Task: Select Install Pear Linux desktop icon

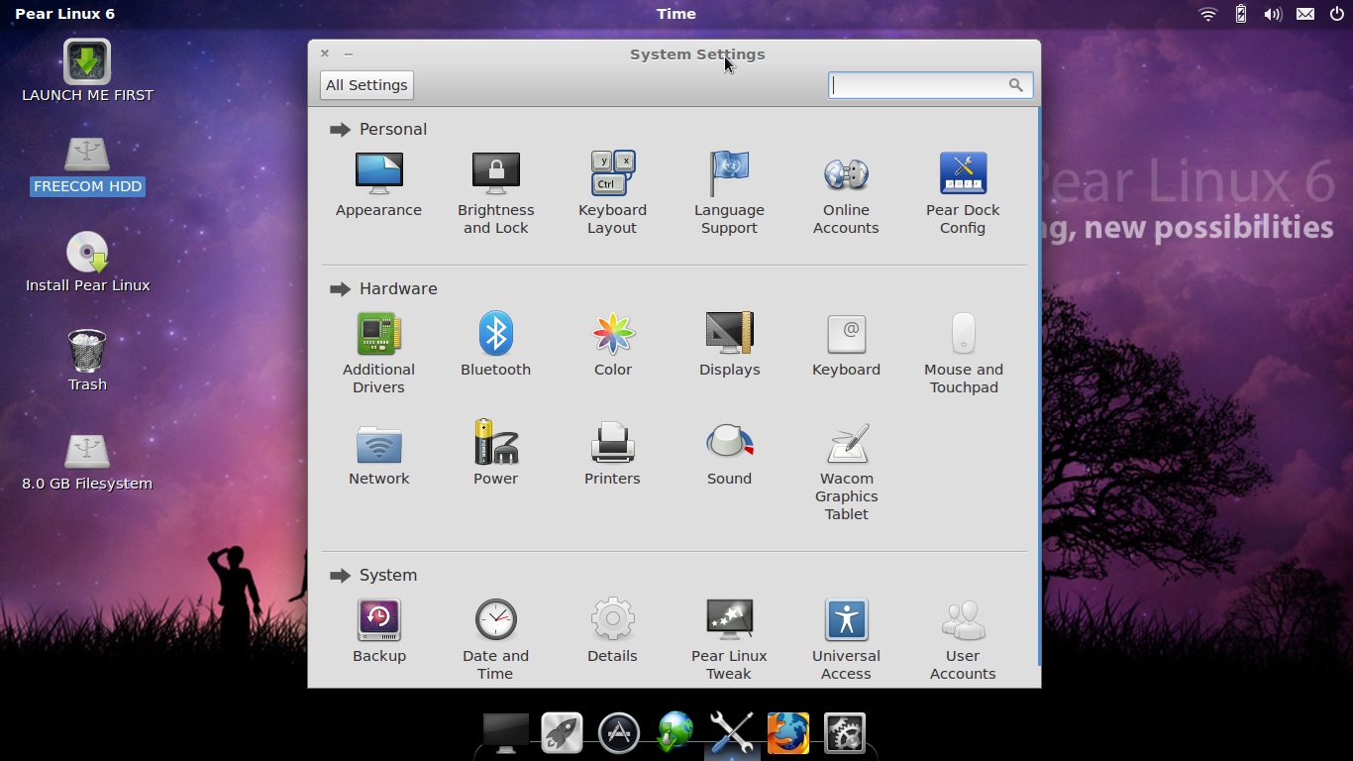Action: [x=87, y=263]
